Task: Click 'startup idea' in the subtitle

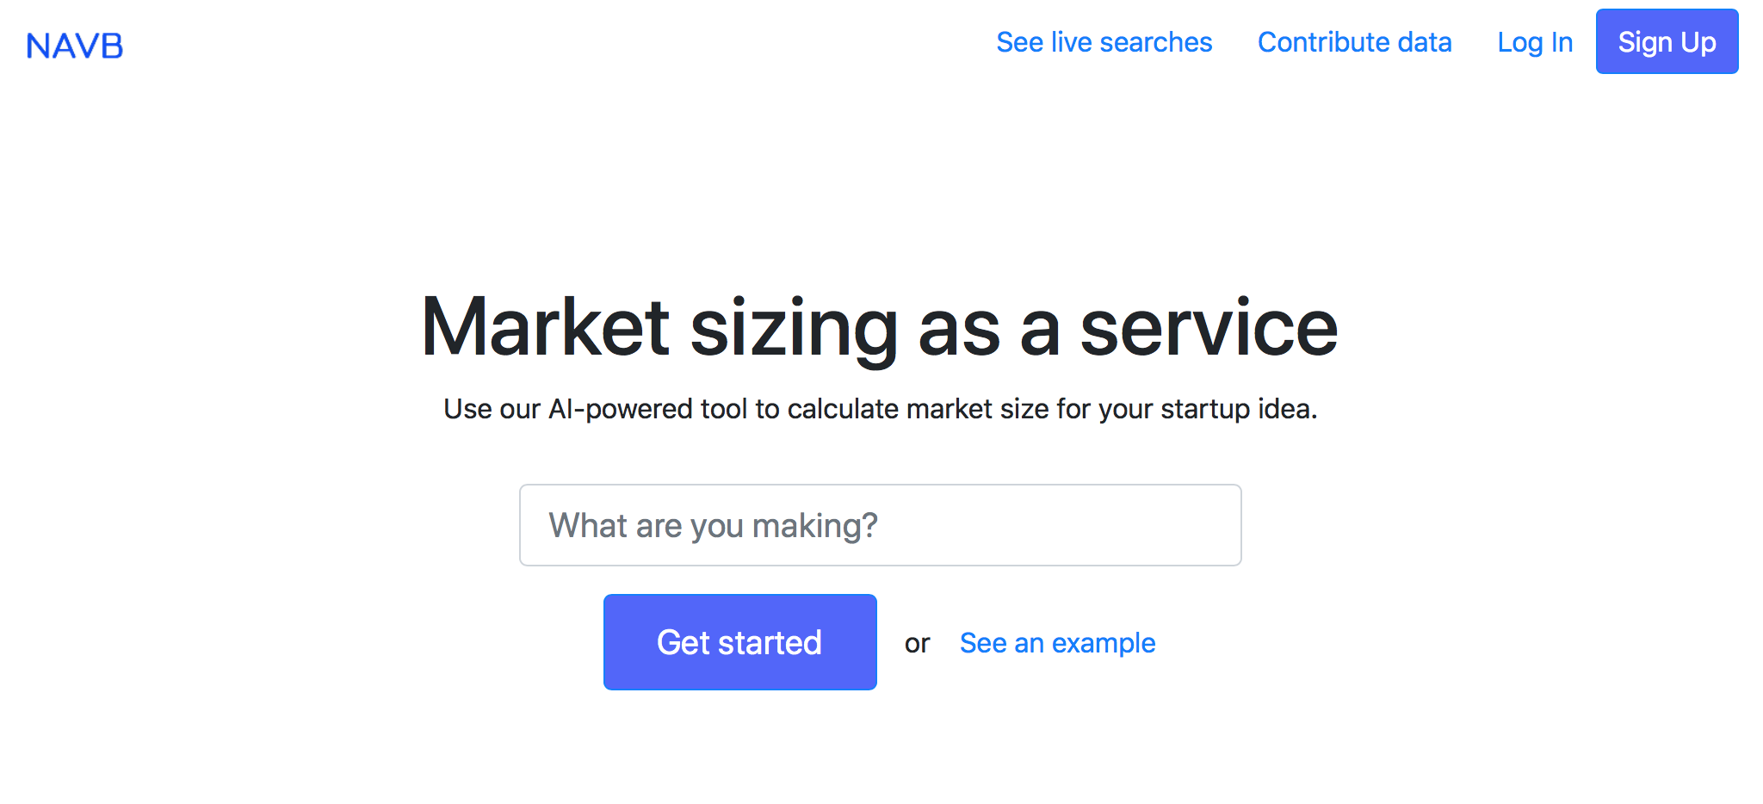Action: point(1237,409)
